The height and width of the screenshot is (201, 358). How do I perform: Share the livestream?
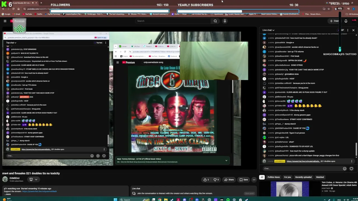[229, 180]
